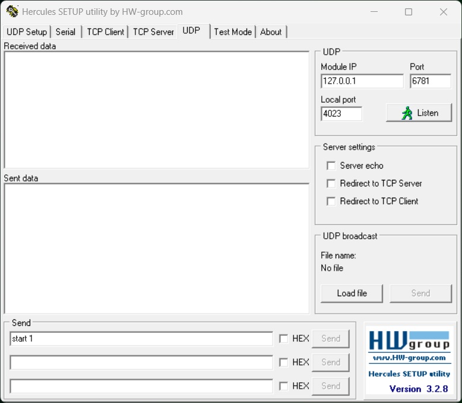Open the TCP Server tab
Screen dimensions: 462x403
[x=153, y=32]
